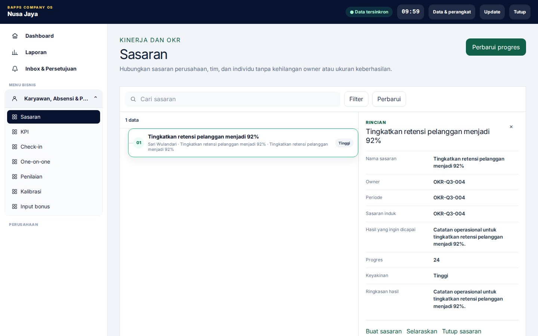
Task: Click the grid icon next to Penilaian
Action: click(x=15, y=177)
